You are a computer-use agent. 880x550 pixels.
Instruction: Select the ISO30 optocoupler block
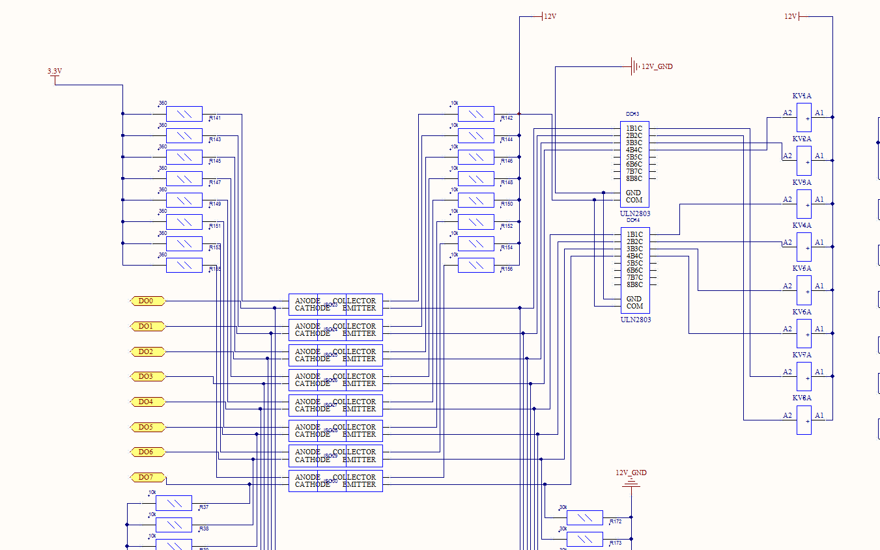coord(335,481)
